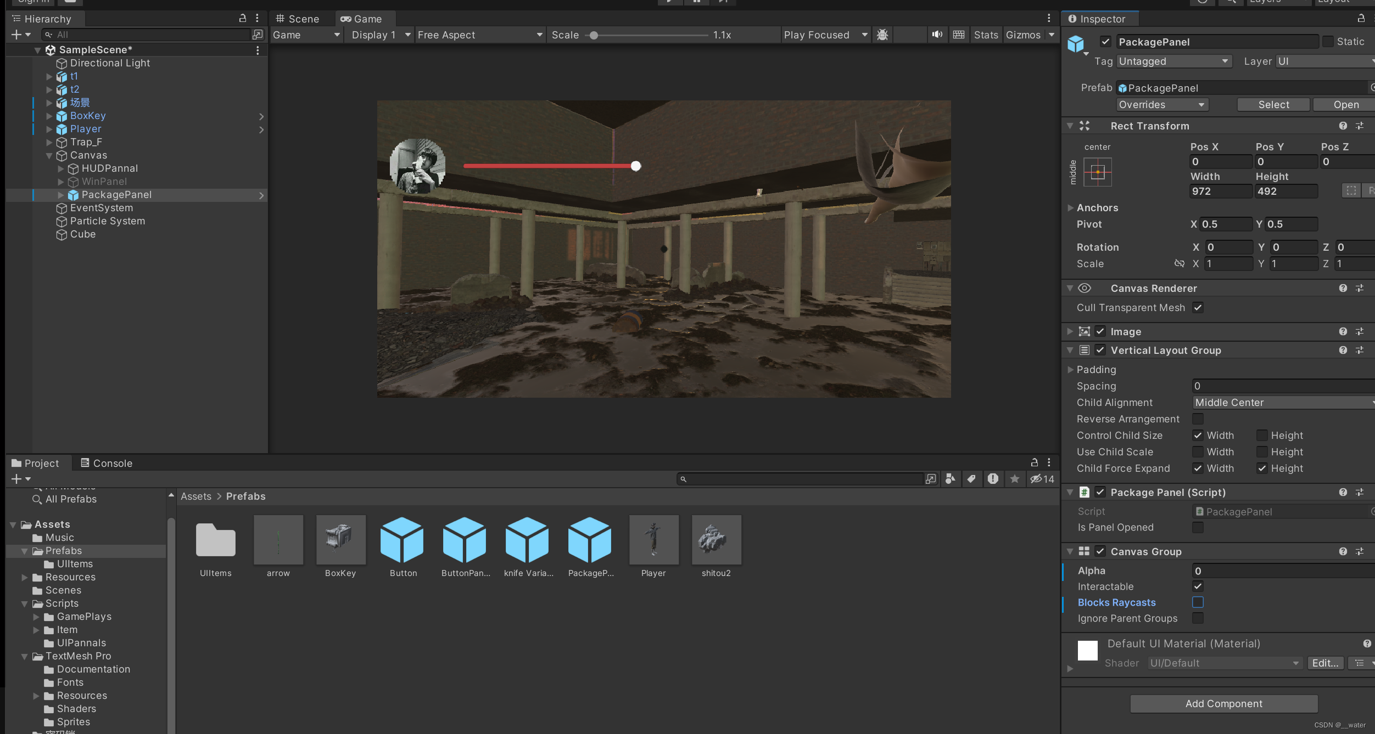Uncheck Cull Transparent Mesh
This screenshot has width=1375, height=734.
pos(1198,308)
